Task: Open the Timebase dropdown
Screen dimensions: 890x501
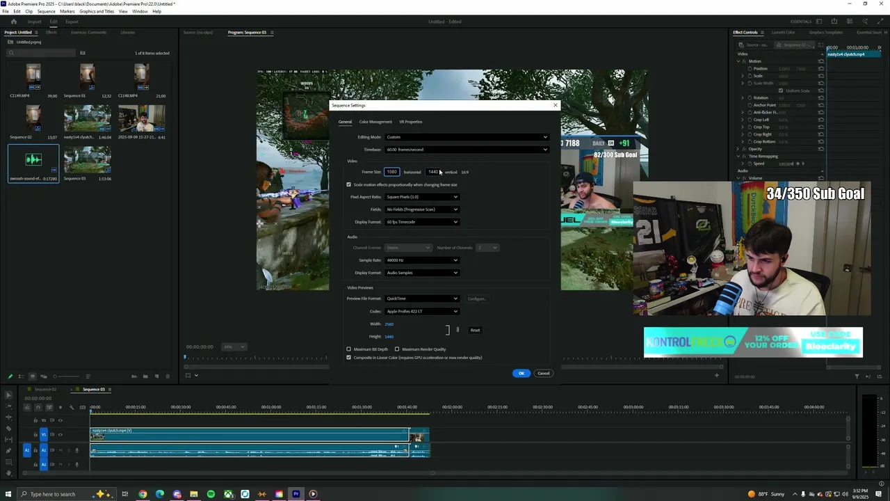Action: pos(467,150)
